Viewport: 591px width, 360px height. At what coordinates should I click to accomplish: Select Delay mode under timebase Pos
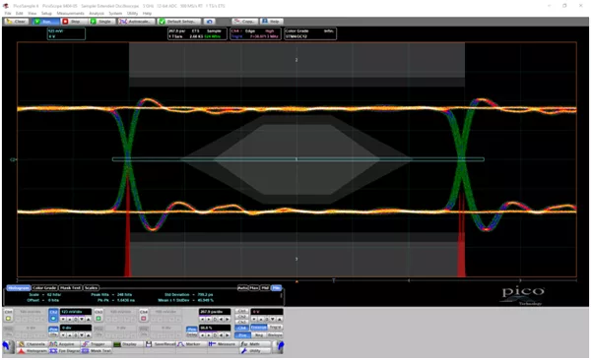[x=192, y=334]
